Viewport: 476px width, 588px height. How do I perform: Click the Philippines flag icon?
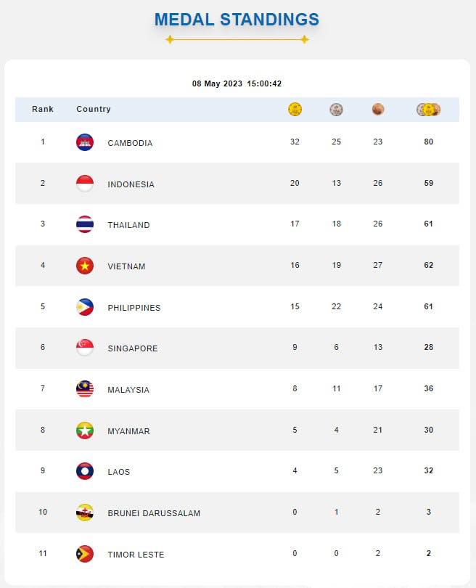(x=85, y=307)
